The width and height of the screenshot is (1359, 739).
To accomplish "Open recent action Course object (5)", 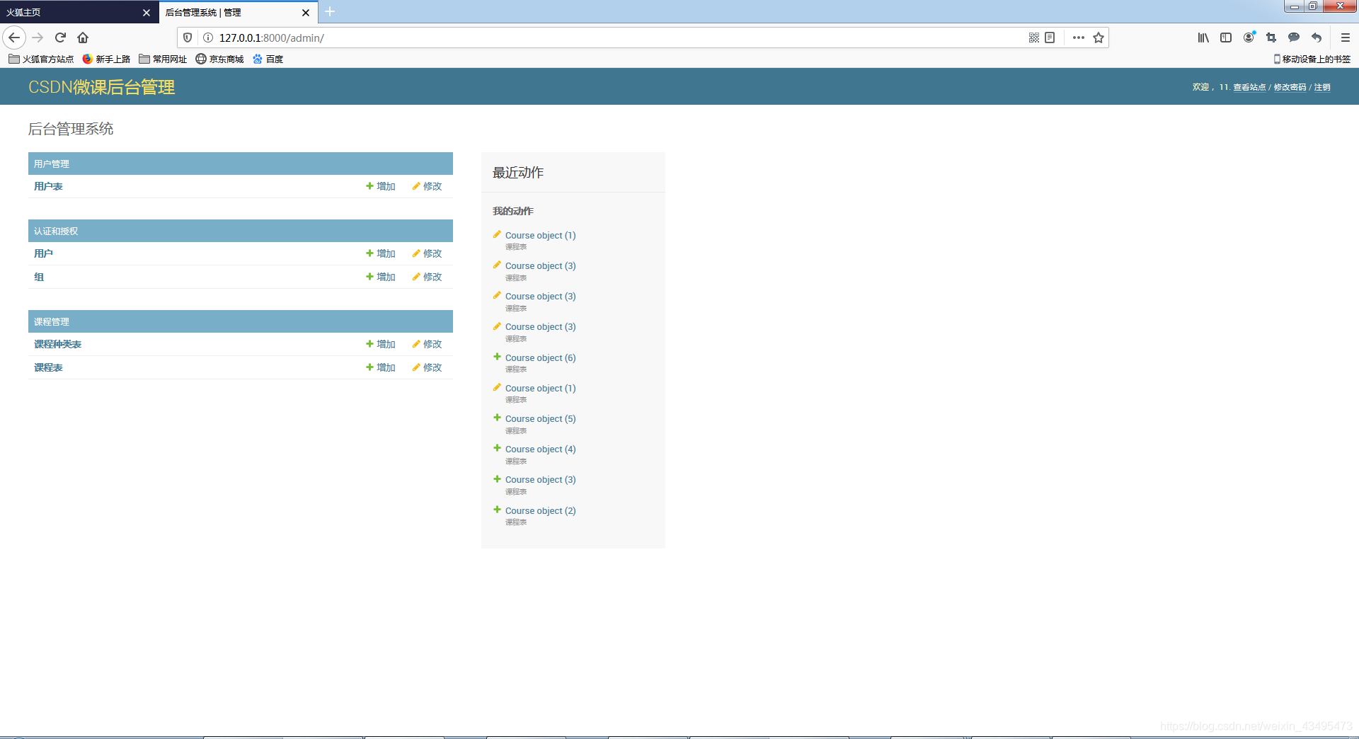I will 540,419.
